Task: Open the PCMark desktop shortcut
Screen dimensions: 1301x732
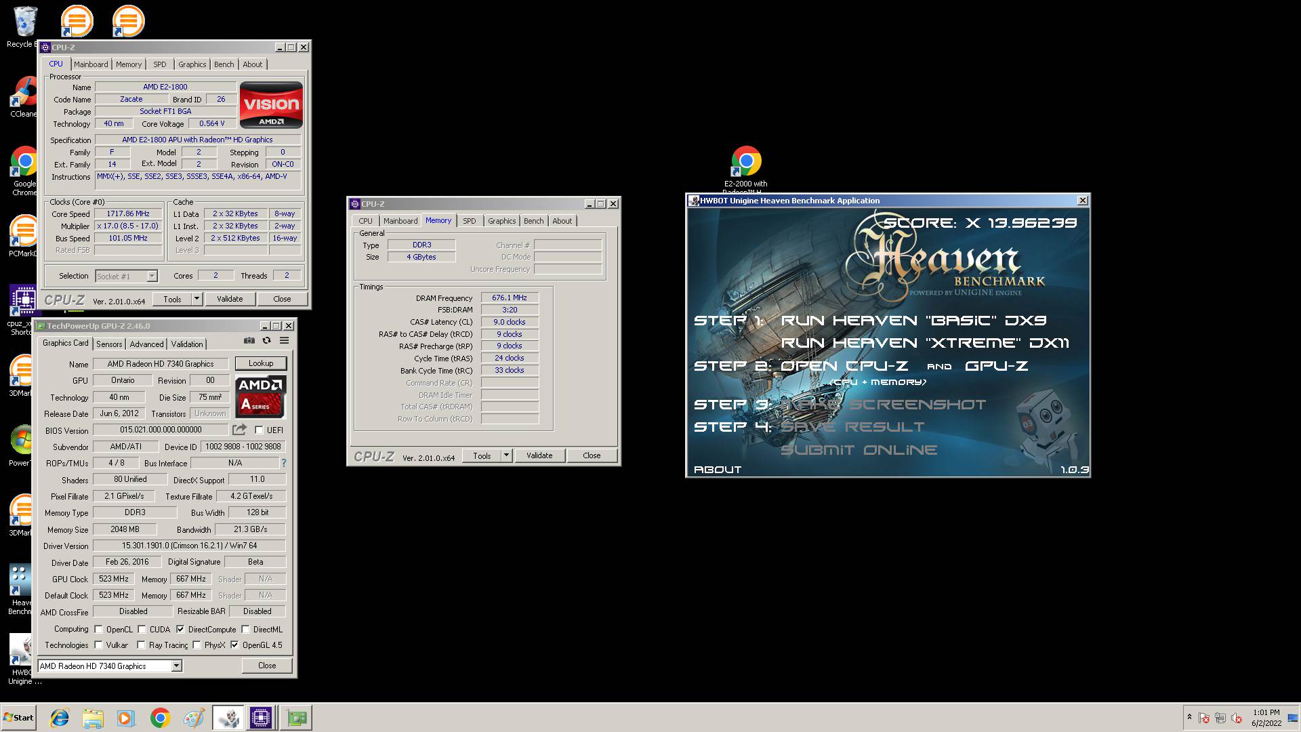Action: coord(23,236)
